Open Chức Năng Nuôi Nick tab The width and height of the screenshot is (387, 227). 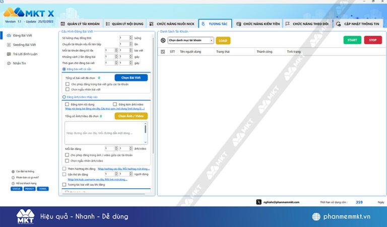(172, 24)
